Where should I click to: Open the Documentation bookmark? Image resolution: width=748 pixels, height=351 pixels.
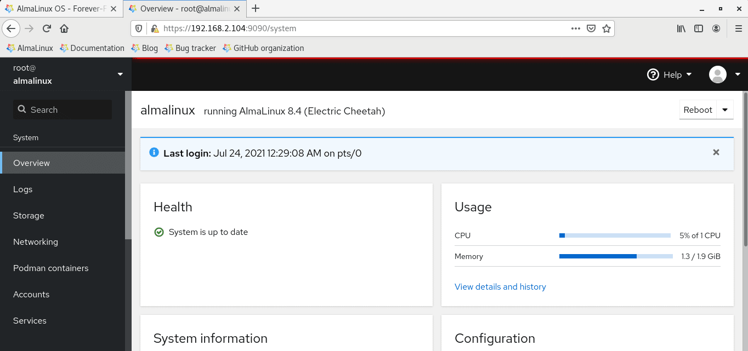click(x=92, y=48)
